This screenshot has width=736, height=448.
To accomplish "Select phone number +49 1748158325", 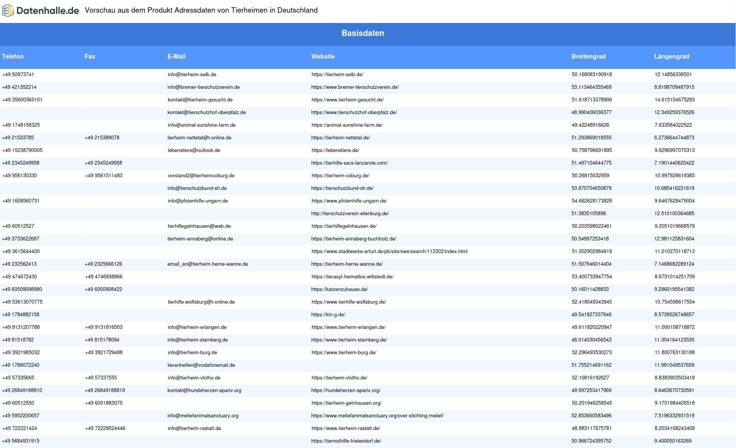I will [21, 125].
